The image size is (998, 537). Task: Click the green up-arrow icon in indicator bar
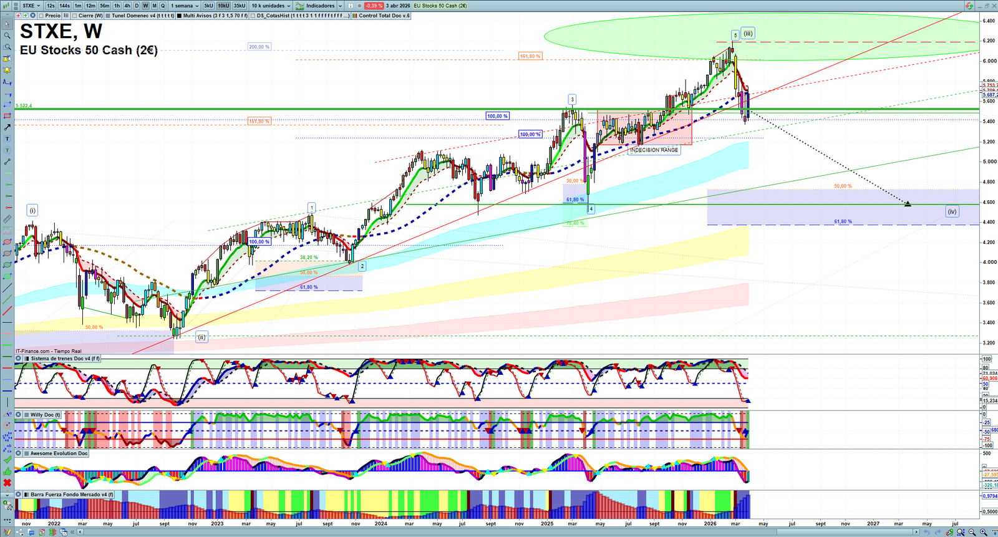(26, 16)
